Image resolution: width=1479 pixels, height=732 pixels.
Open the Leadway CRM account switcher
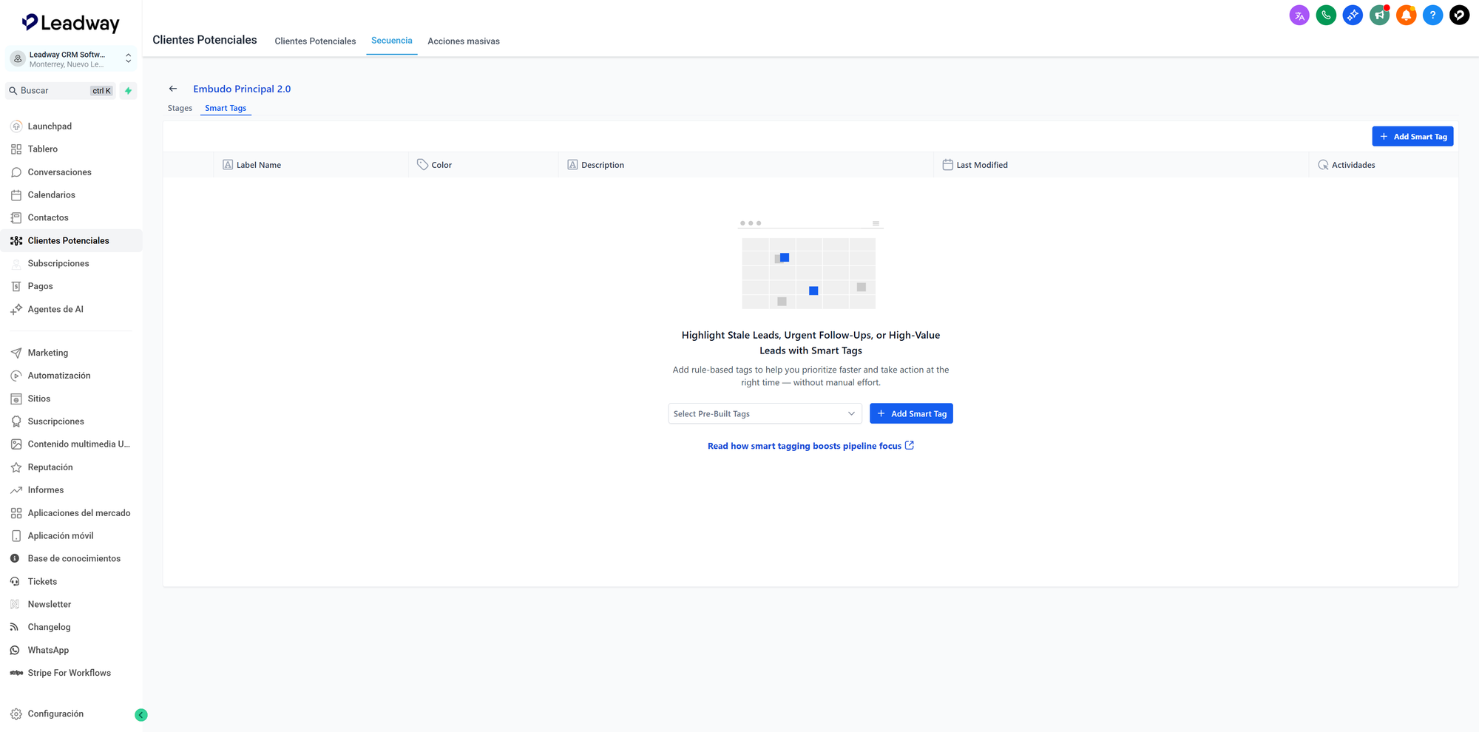[x=72, y=59]
